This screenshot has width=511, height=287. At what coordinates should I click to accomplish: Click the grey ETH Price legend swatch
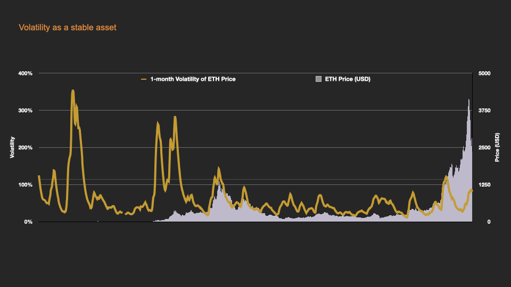(318, 79)
